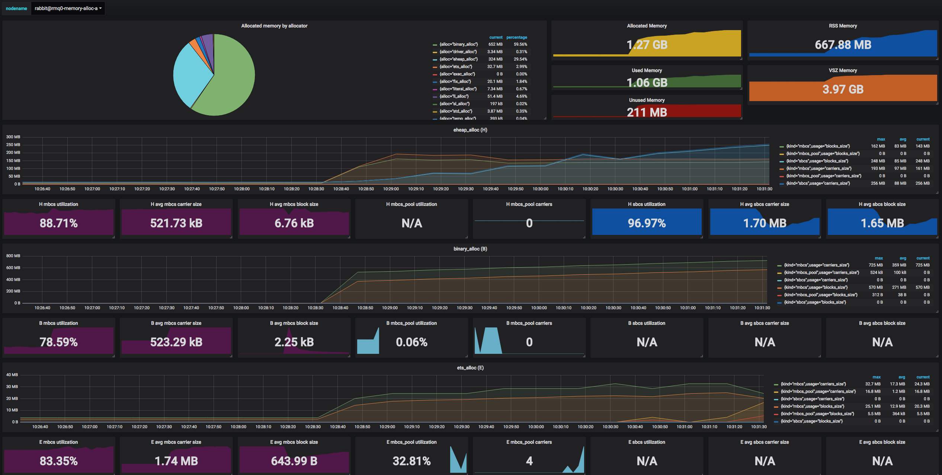Sort the pie legend by the current column
This screenshot has width=942, height=475.
pyautogui.click(x=496, y=37)
